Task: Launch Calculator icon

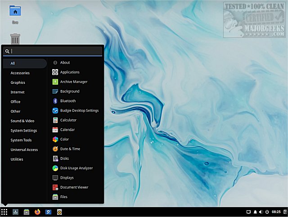Action: [x=55, y=120]
